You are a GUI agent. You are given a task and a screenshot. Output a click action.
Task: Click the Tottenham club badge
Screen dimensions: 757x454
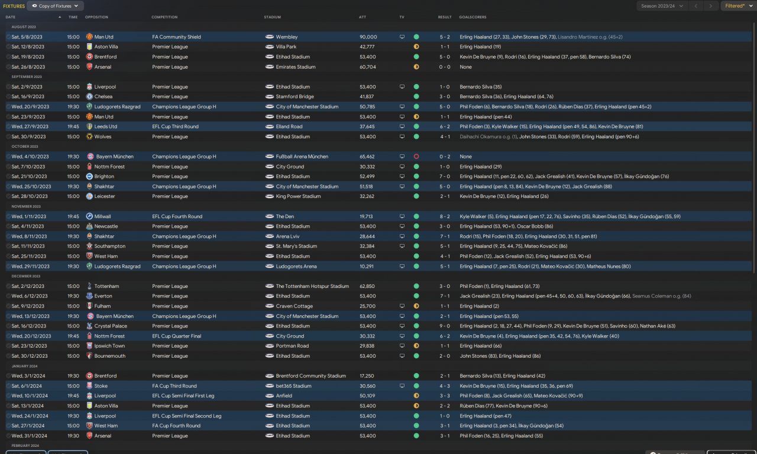point(89,286)
